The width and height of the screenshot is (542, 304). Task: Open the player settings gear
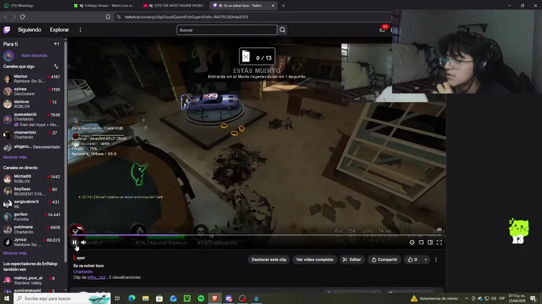tap(412, 242)
